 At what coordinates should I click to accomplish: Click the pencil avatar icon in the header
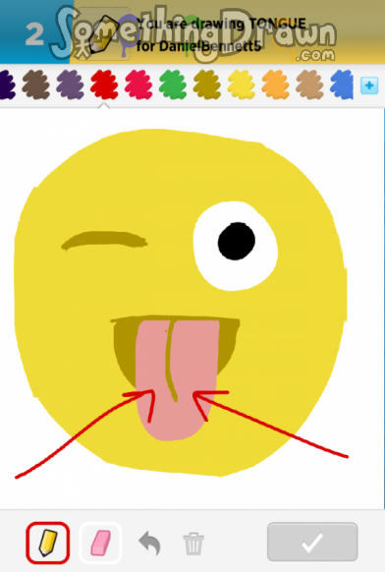pos(104,33)
